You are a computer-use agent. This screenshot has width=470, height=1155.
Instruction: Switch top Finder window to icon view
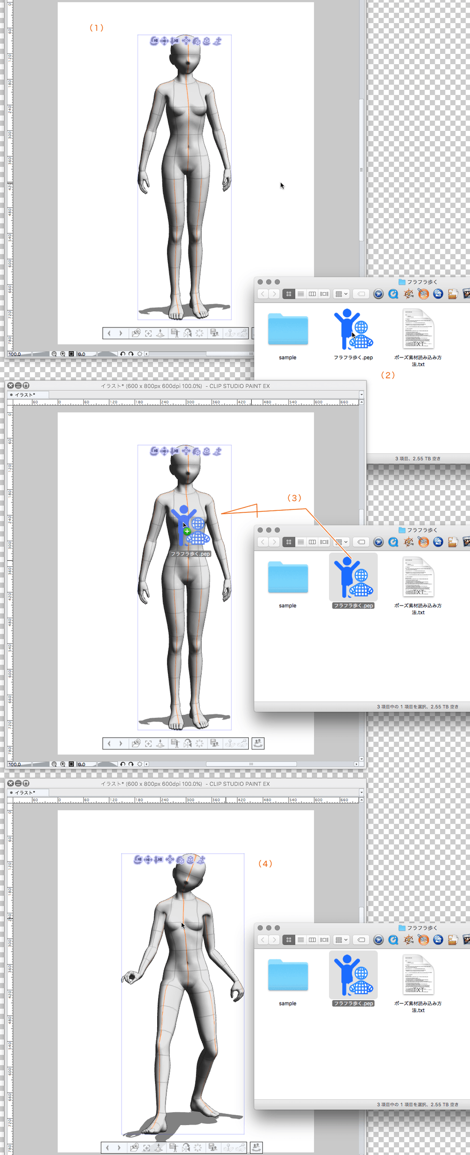(289, 294)
